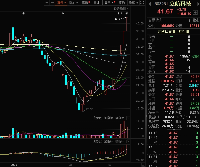The image size is (200, 167).
Task: Click the first info star marker on chart
Action: (x=23, y=13)
